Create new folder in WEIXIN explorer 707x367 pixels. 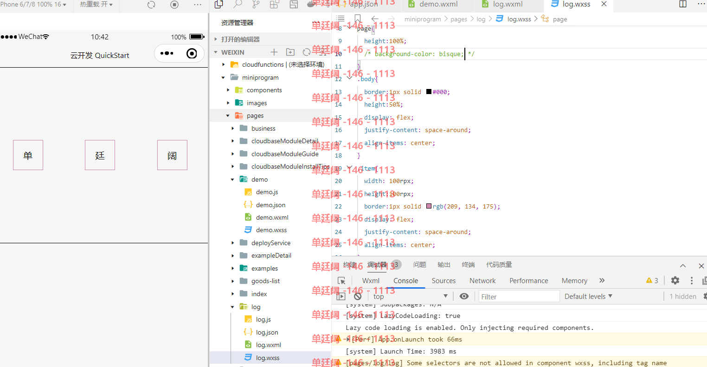[290, 52]
